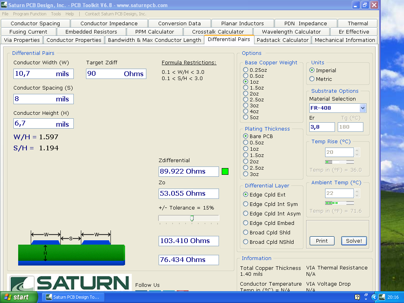The image size is (404, 303).
Task: Click the Saturn PCB title bar icon
Action: [x=4, y=5]
